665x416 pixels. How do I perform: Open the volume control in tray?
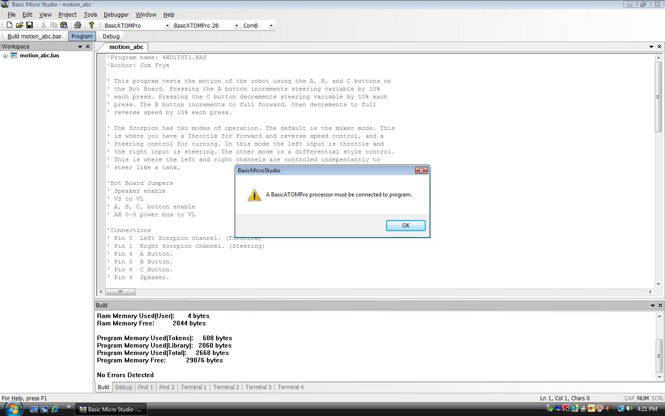(x=629, y=408)
